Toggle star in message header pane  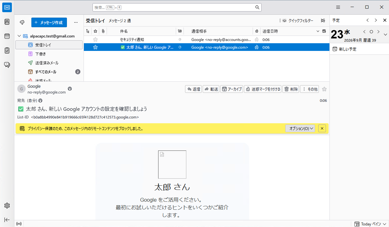[324, 89]
